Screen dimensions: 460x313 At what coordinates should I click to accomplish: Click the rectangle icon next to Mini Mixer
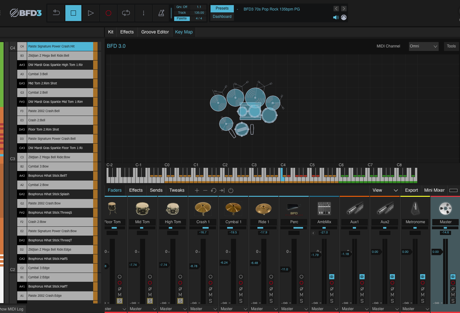[x=453, y=190]
